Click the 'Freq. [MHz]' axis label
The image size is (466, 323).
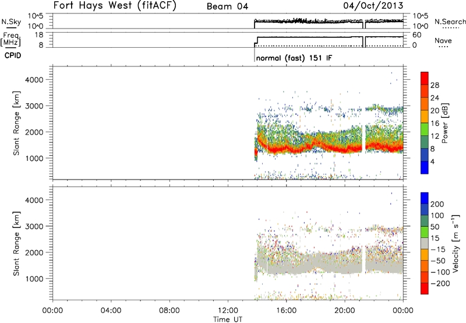pyautogui.click(x=11, y=39)
